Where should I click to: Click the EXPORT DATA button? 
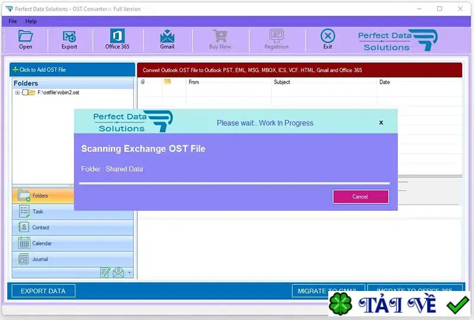click(x=43, y=291)
